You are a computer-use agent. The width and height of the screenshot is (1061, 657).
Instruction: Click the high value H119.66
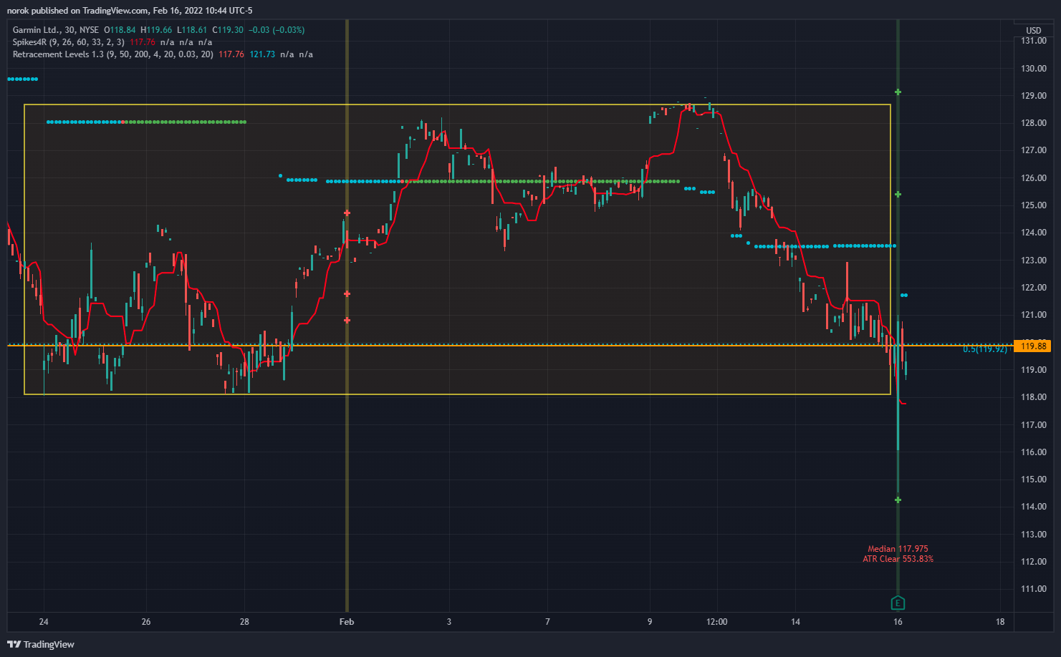tap(156, 30)
